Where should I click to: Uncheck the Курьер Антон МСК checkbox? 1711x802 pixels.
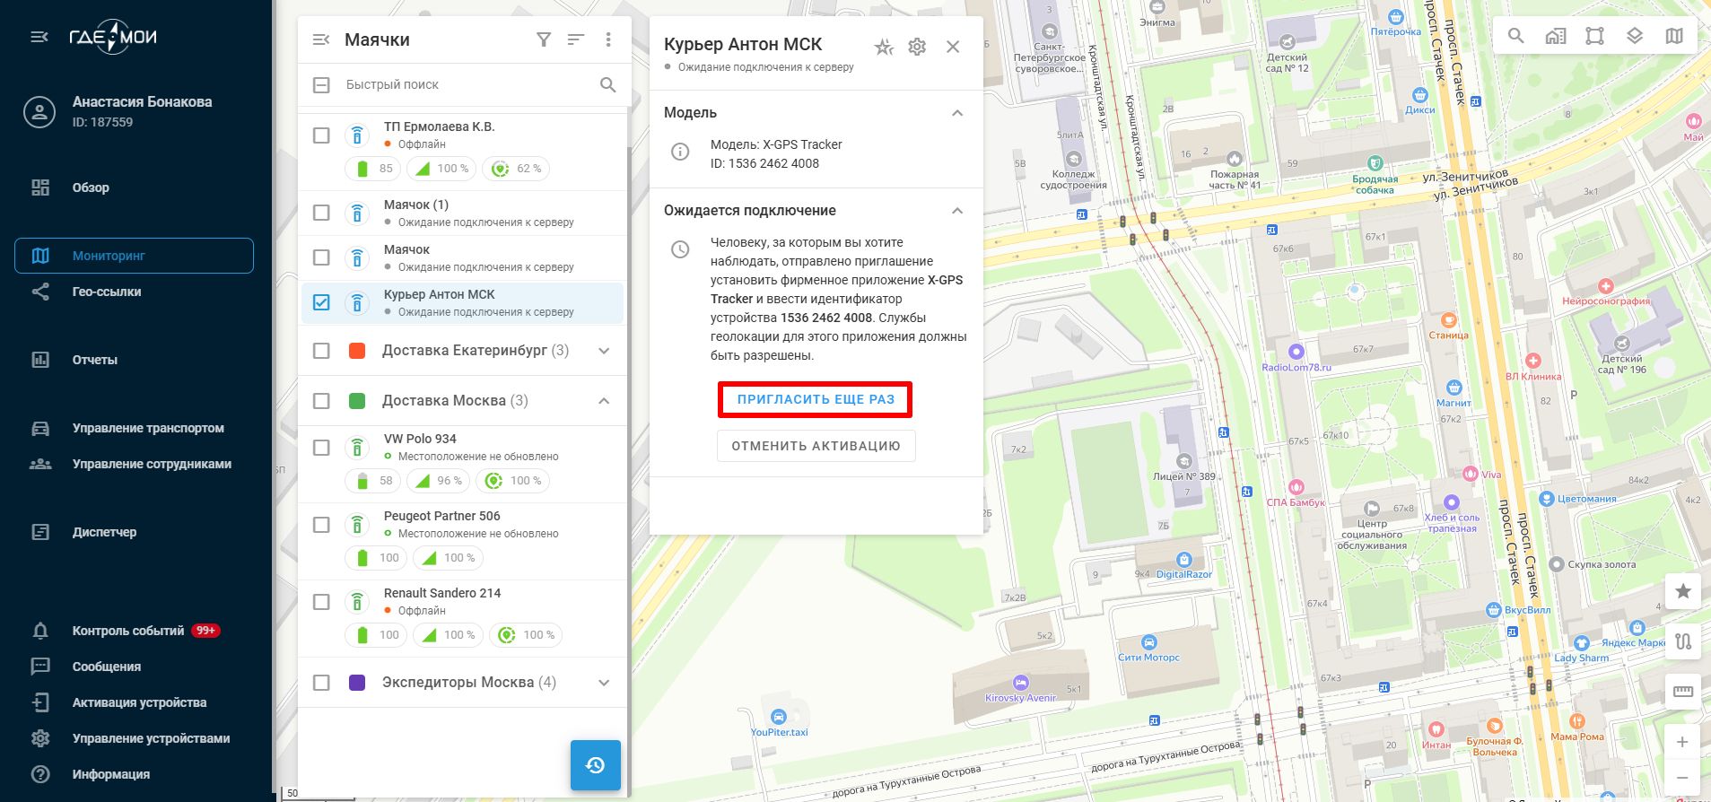(321, 302)
